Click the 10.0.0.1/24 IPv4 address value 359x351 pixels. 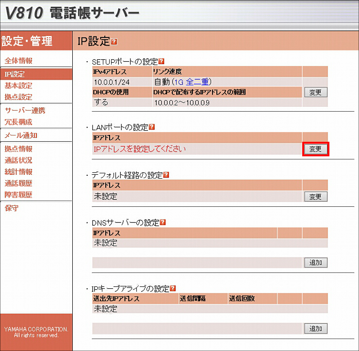pos(112,82)
